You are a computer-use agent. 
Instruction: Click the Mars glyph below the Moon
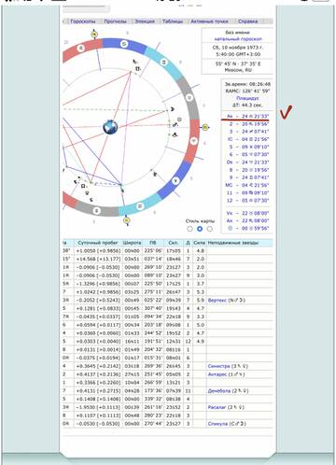coord(175,125)
